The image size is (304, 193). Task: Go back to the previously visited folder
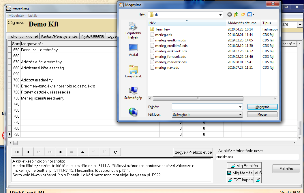(230, 14)
